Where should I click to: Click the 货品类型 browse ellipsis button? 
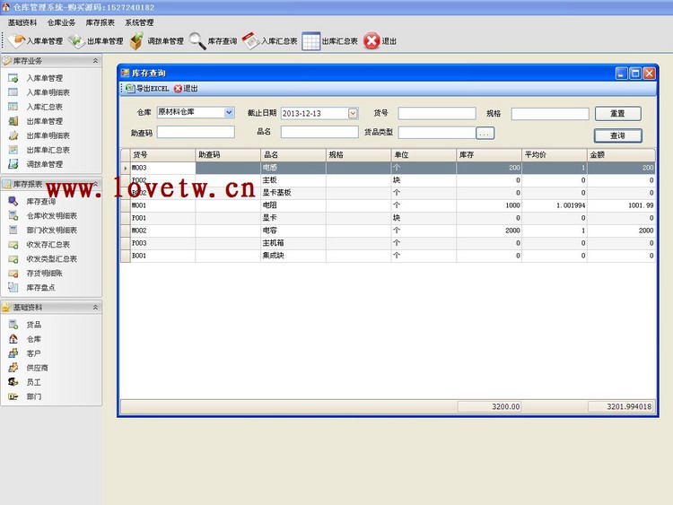coord(485,133)
